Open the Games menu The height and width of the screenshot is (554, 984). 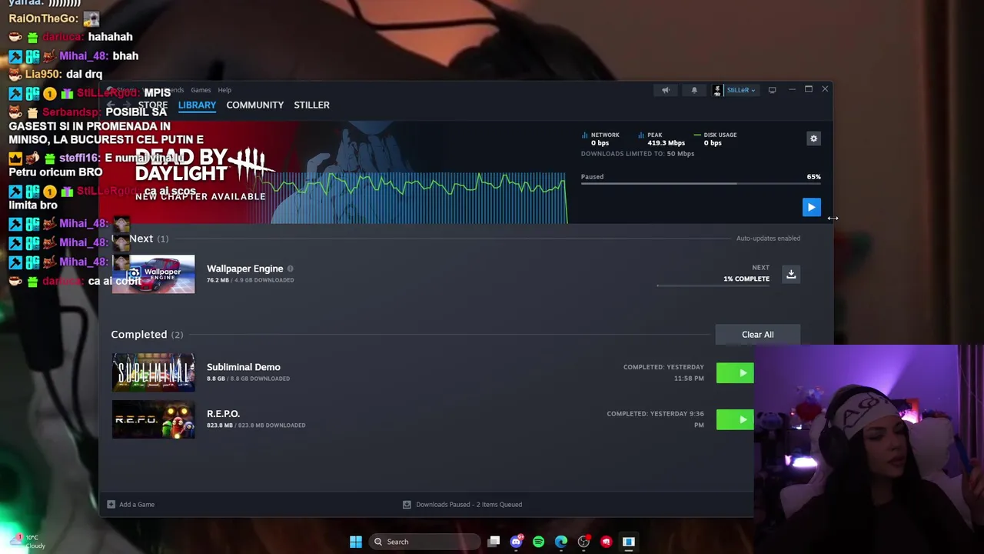(x=201, y=90)
